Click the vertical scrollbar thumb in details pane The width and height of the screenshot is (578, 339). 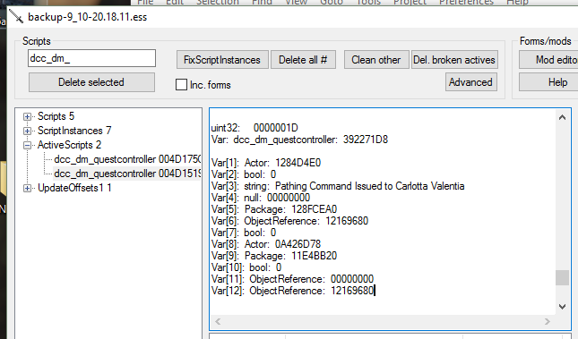click(x=562, y=277)
